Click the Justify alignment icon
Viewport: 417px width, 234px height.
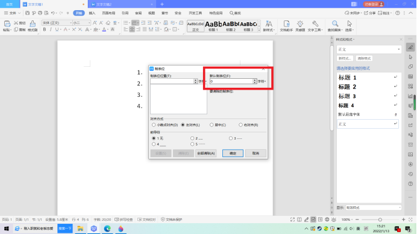tap(145, 29)
